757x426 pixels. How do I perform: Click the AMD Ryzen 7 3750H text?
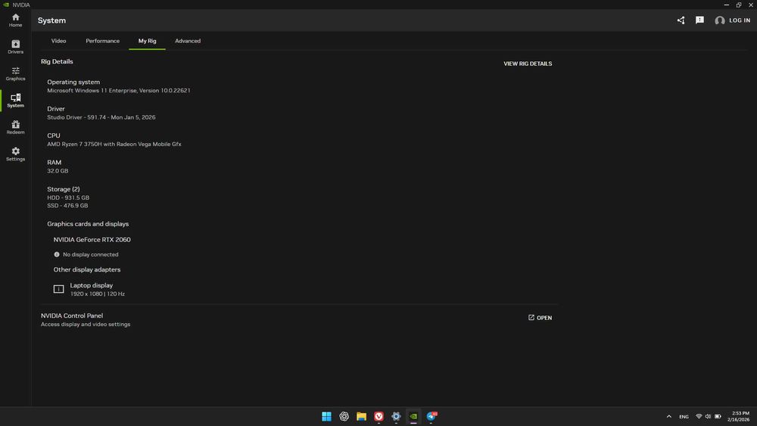(114, 145)
